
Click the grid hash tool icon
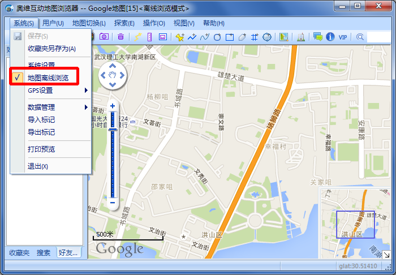coord(255,37)
